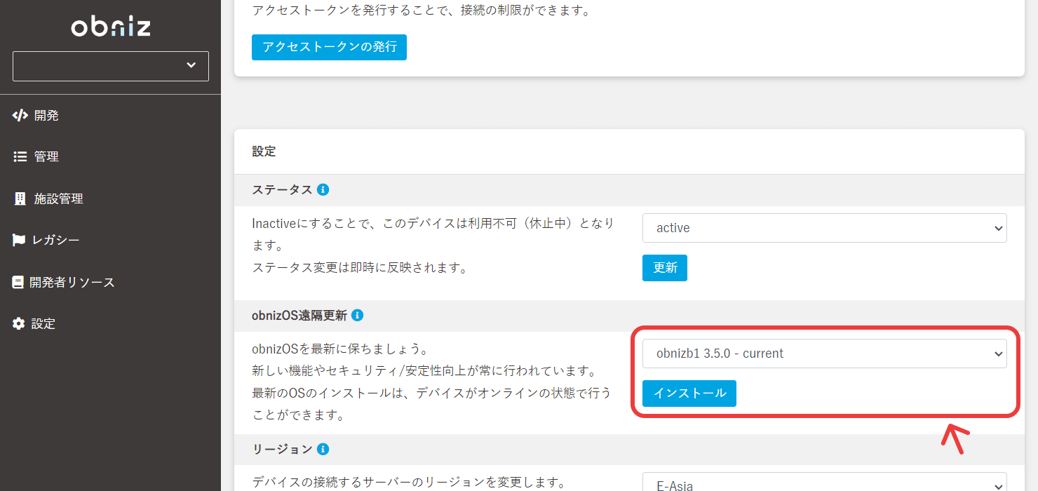Open the status dropdown showing active
Screen dimensions: 1038x491
(x=824, y=228)
